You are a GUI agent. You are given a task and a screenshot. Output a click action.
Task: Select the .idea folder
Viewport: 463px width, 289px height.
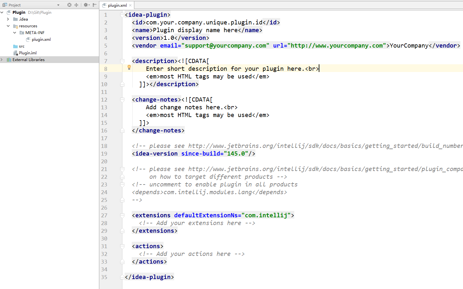[x=23, y=19]
